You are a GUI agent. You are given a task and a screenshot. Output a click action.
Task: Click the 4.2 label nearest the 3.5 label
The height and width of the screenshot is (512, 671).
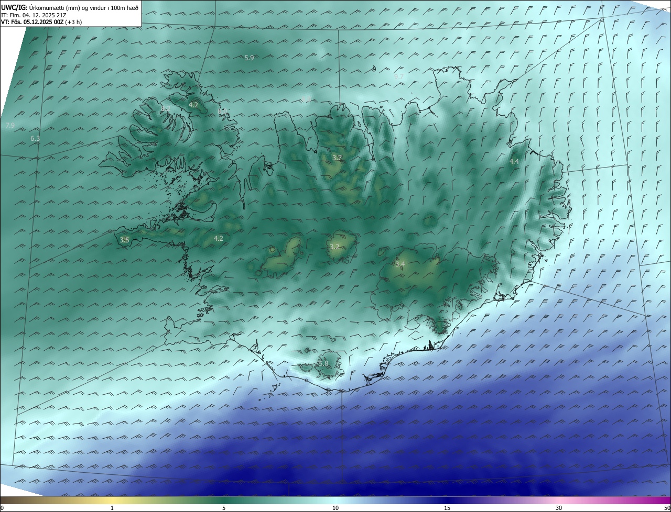pyautogui.click(x=219, y=238)
